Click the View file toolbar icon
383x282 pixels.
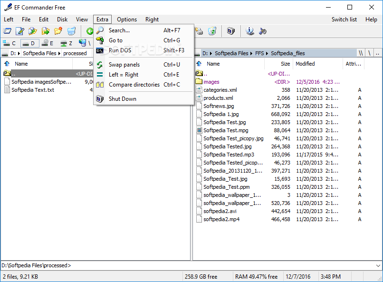[x=7, y=31]
